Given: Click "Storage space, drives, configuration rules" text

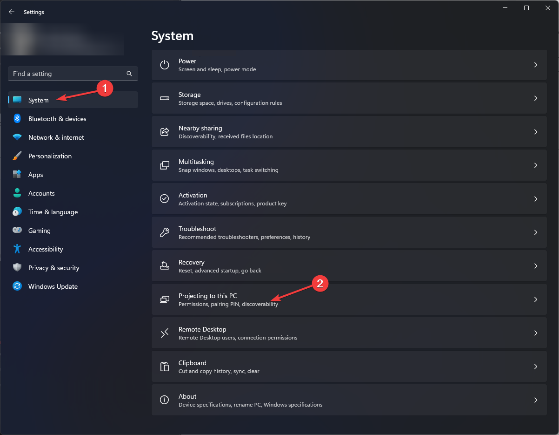Looking at the screenshot, I should point(230,103).
